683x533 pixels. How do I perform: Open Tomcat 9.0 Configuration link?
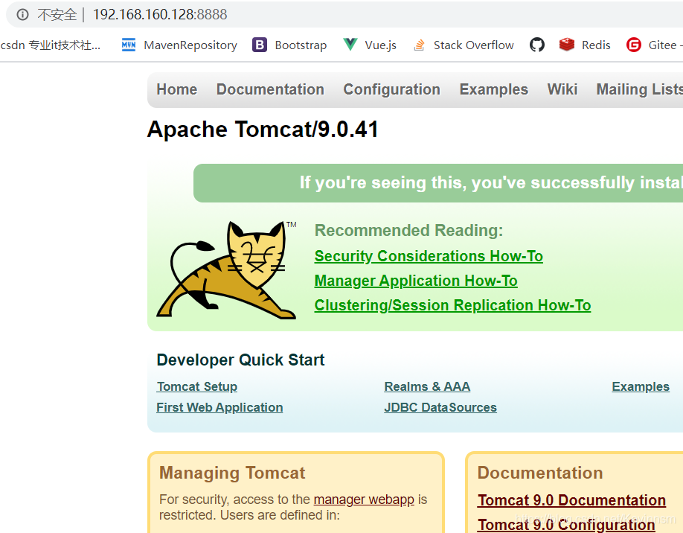pos(566,524)
